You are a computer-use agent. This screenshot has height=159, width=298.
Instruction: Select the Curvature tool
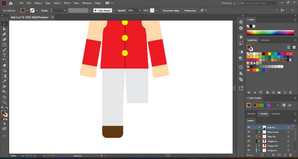4,39
